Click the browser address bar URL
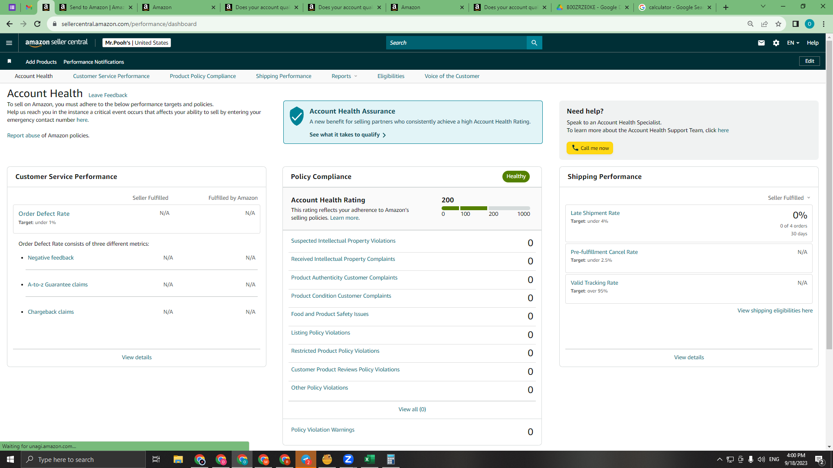 pos(129,24)
